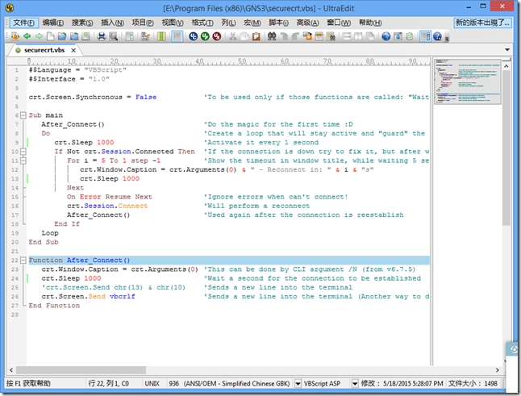Screen dimensions: 521x396
Task: Click the blue UC UltraCompare icon
Action: click(x=193, y=36)
